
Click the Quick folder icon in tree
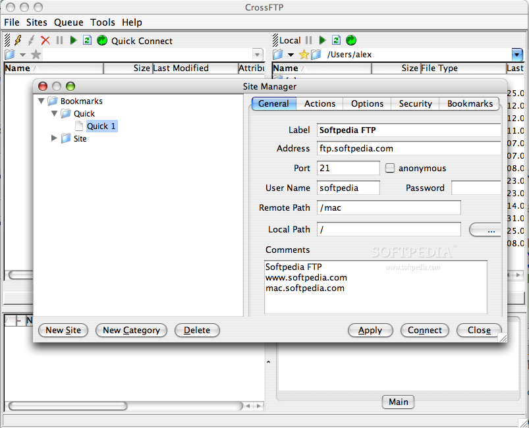[x=66, y=113]
